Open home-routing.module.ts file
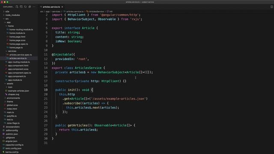This screenshot has width=274, height=154. click(21, 30)
